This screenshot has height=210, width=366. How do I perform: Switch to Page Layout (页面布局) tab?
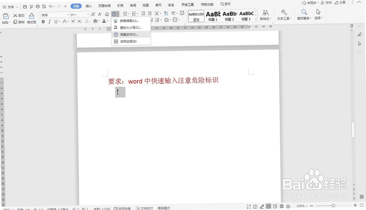(104, 6)
